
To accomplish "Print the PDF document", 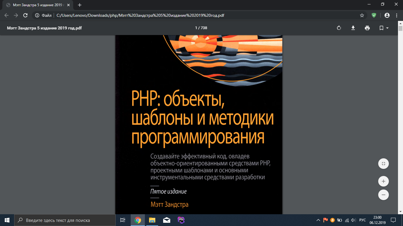I will coord(367,28).
